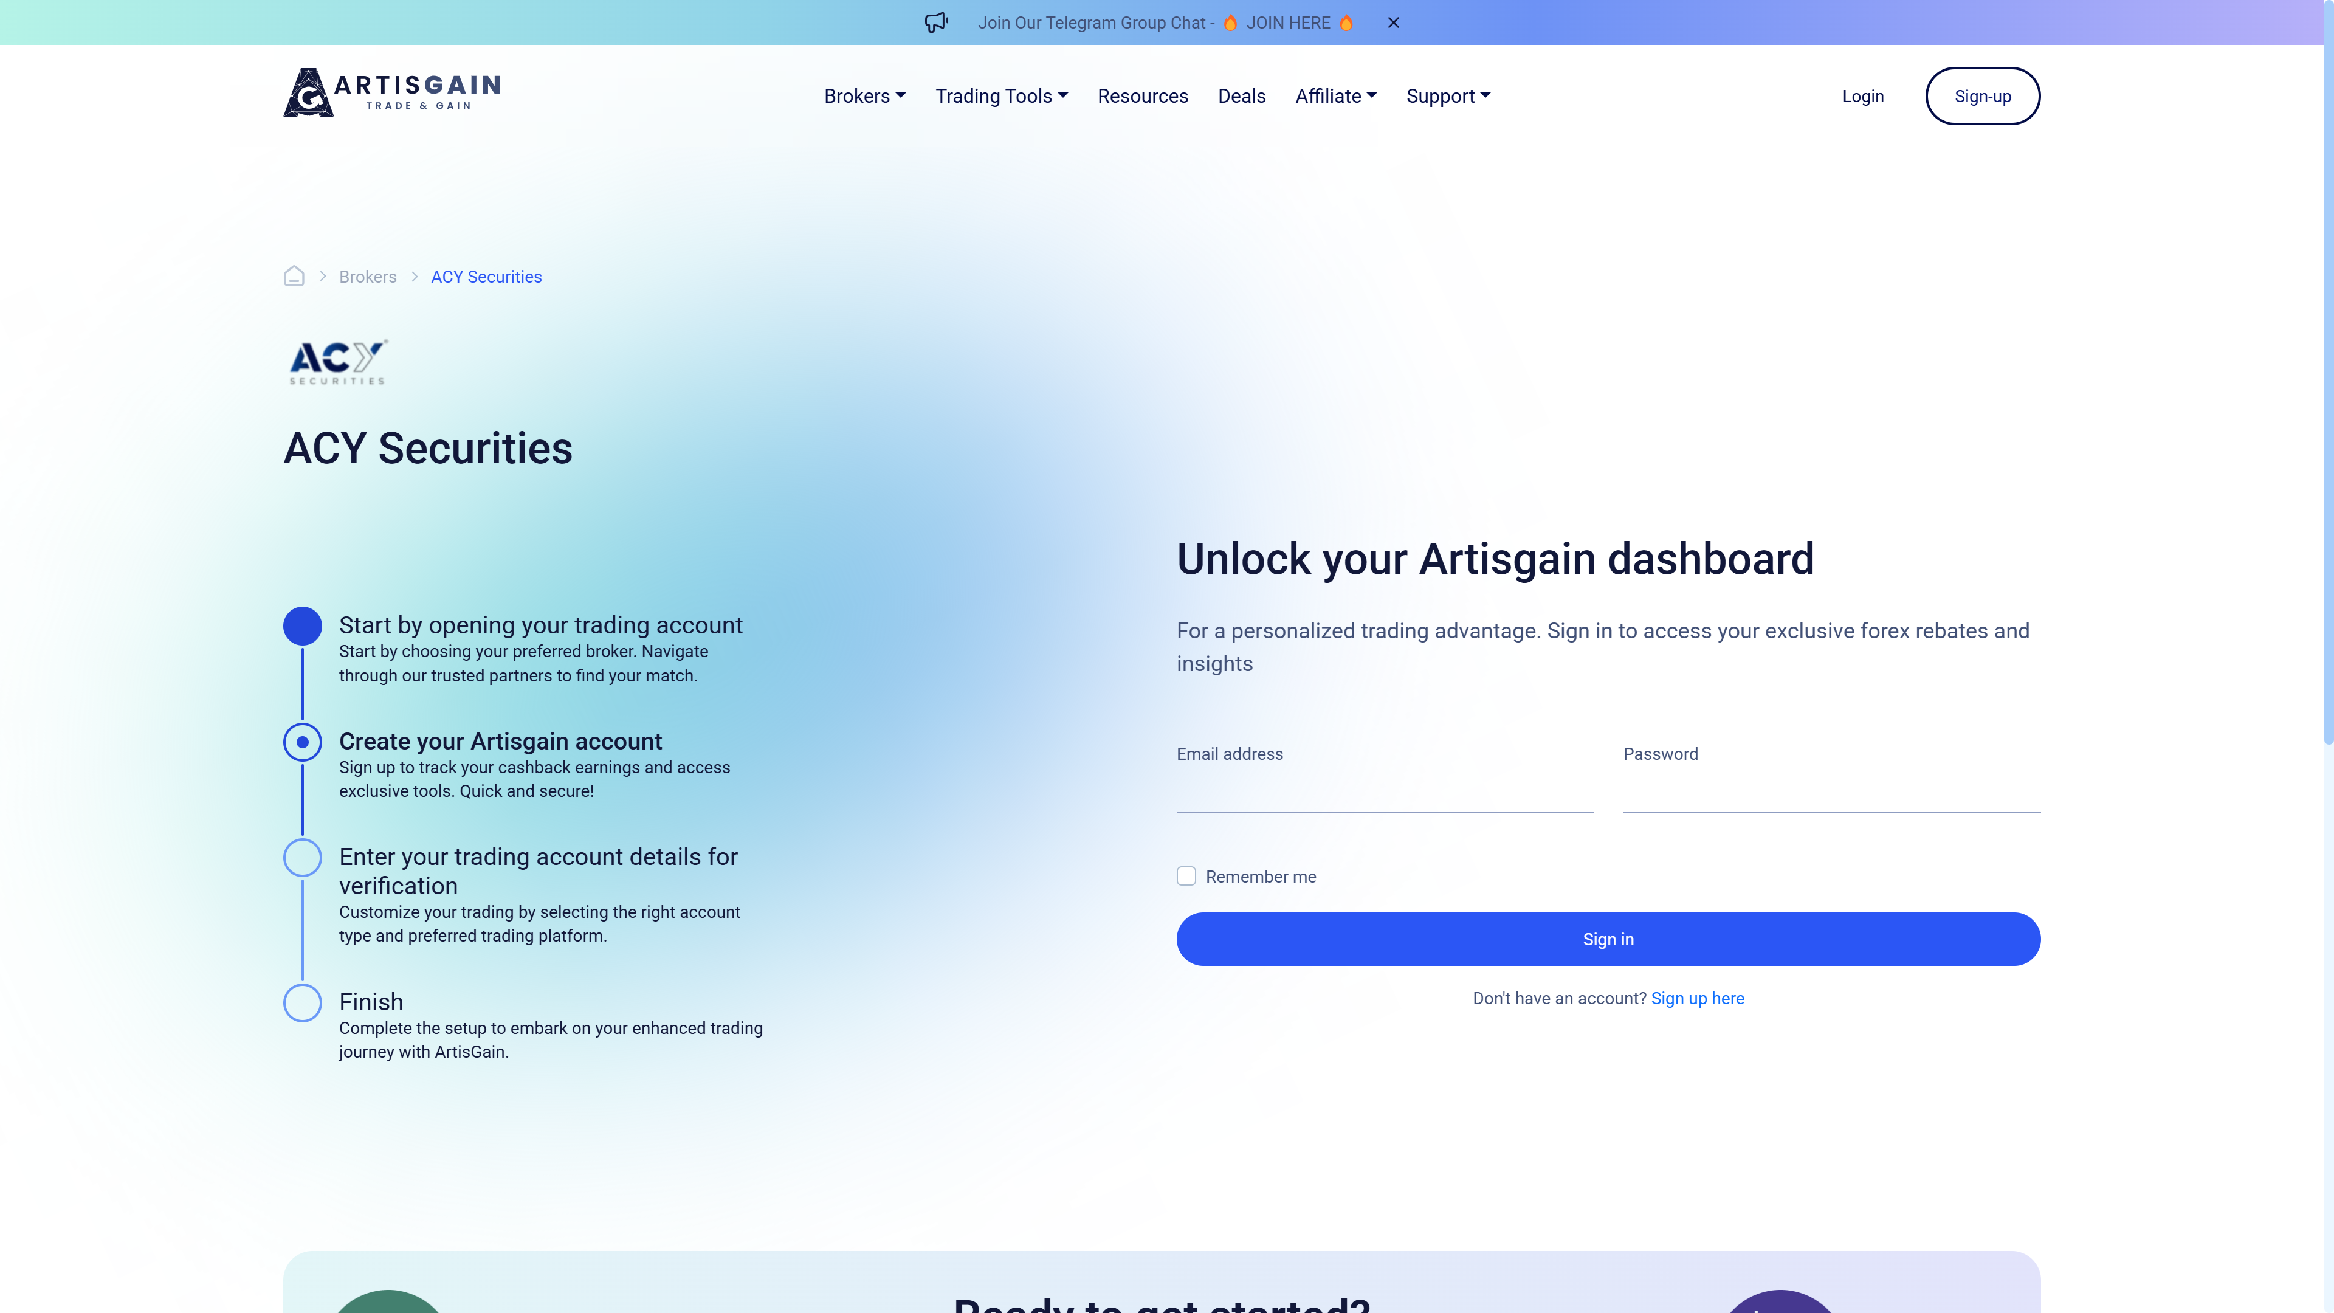Click the Sign in button
This screenshot has height=1313, width=2334.
[x=1608, y=939]
